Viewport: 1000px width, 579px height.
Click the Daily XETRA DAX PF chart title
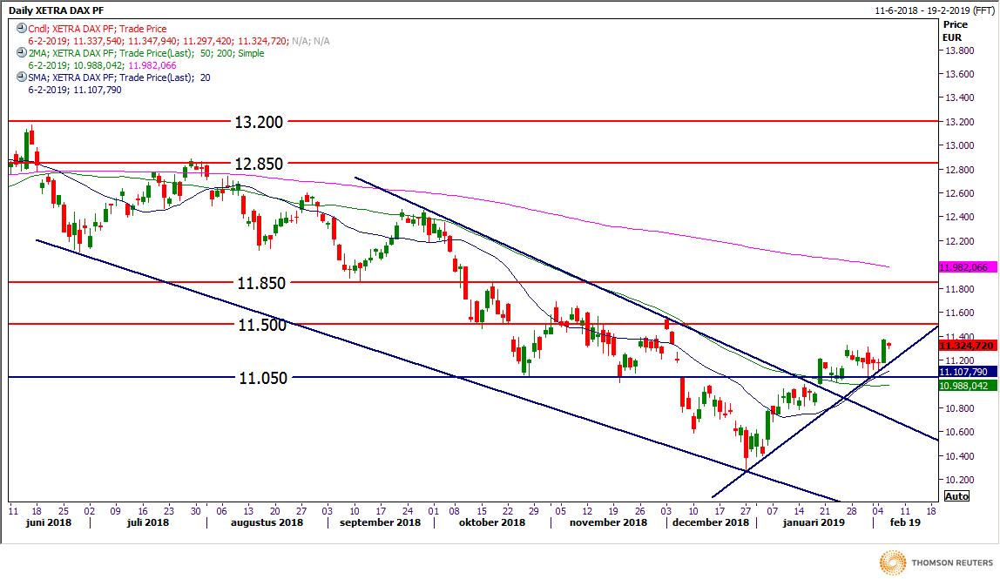click(56, 10)
